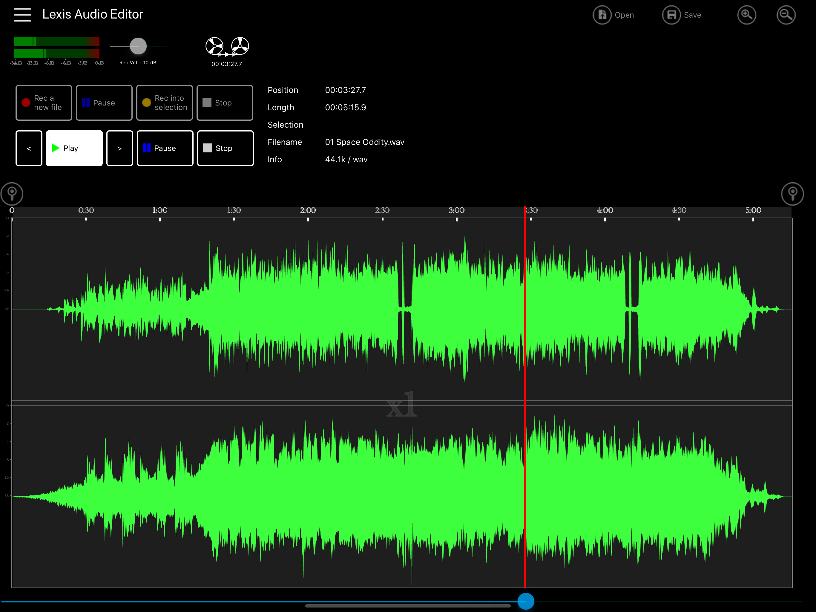Click the red playhead cursor line

click(x=524, y=397)
